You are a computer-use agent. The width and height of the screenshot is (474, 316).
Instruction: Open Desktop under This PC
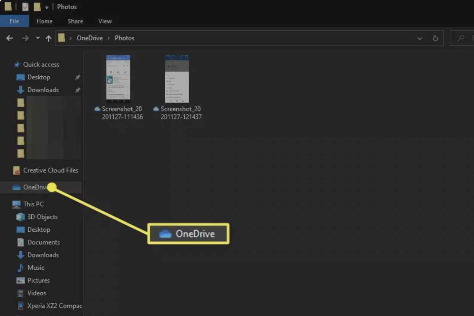pyautogui.click(x=39, y=230)
